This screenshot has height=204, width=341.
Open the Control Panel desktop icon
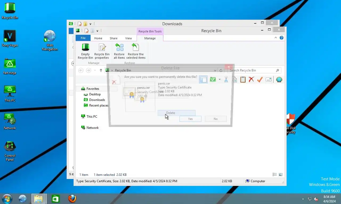[x=10, y=151]
